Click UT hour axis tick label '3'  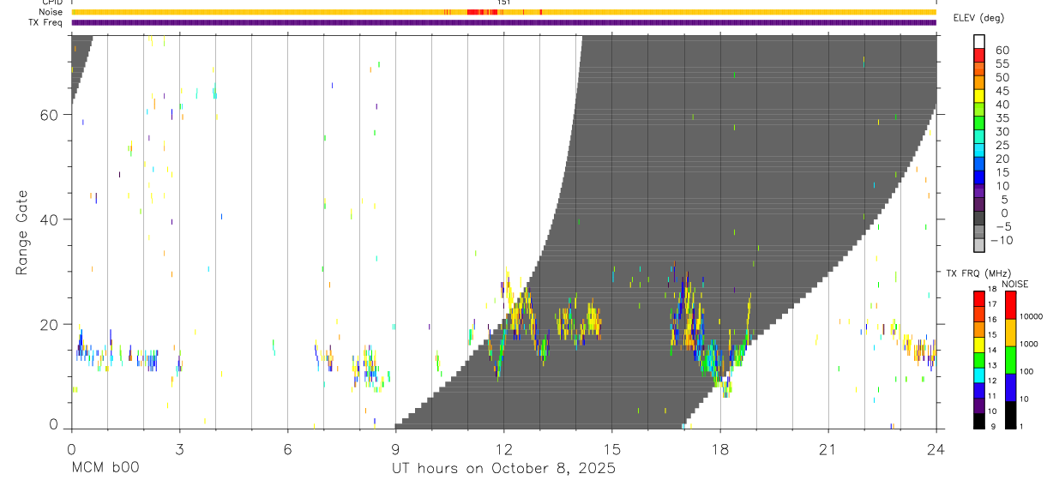click(179, 449)
